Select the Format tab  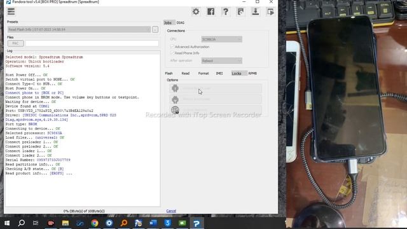click(203, 74)
